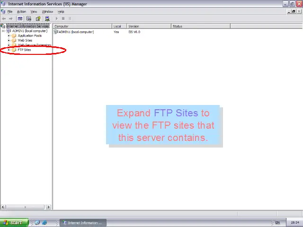The height and width of the screenshot is (227, 303).
Task: Select ADMIN1 (local computer) row in list
Action: pos(76,32)
